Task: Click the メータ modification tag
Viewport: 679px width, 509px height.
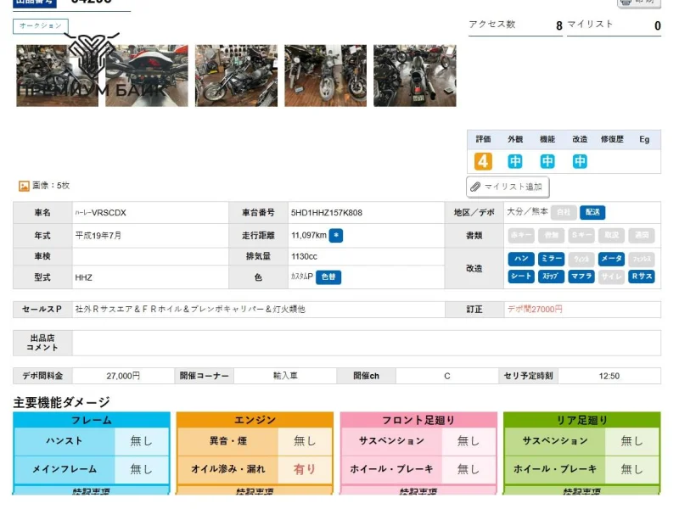Action: 611,260
